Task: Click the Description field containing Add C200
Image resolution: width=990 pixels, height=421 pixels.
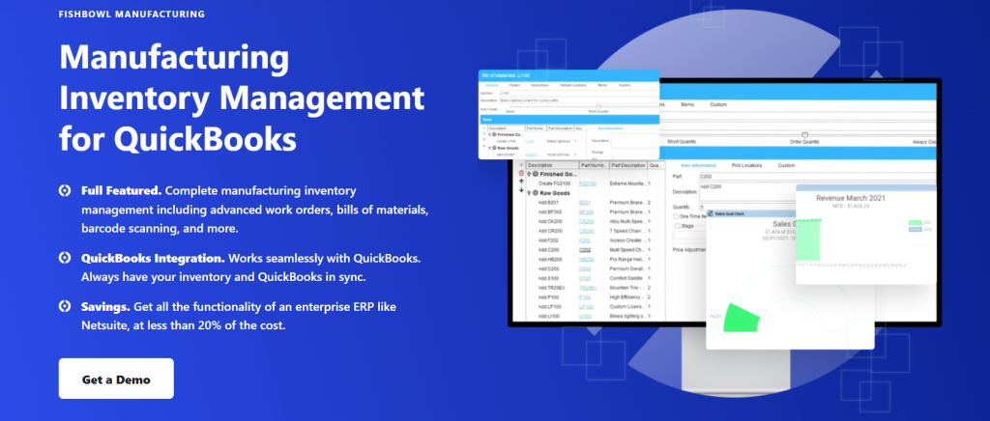Action: 747,191
